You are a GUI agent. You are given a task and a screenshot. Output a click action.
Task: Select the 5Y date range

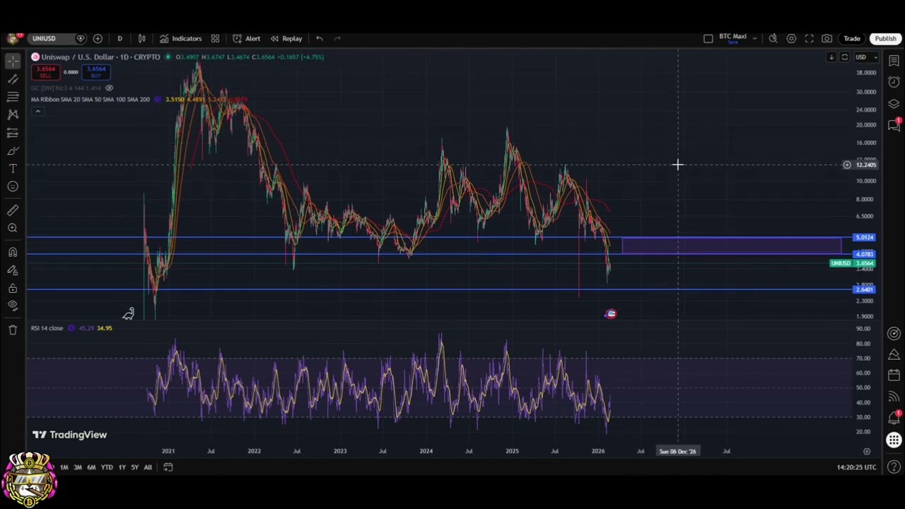(134, 467)
